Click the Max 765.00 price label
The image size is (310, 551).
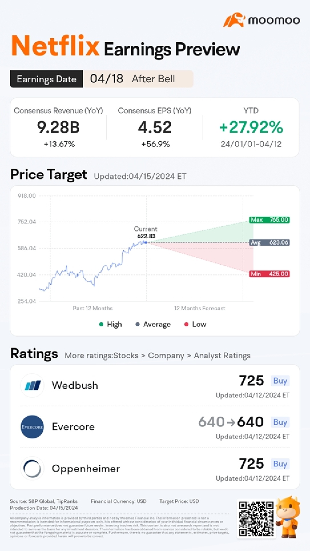[x=269, y=220]
